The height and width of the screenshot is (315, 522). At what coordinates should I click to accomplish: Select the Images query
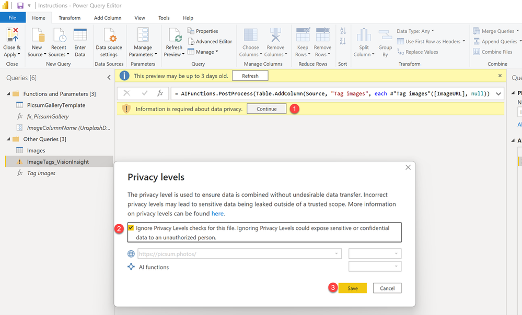click(x=36, y=151)
